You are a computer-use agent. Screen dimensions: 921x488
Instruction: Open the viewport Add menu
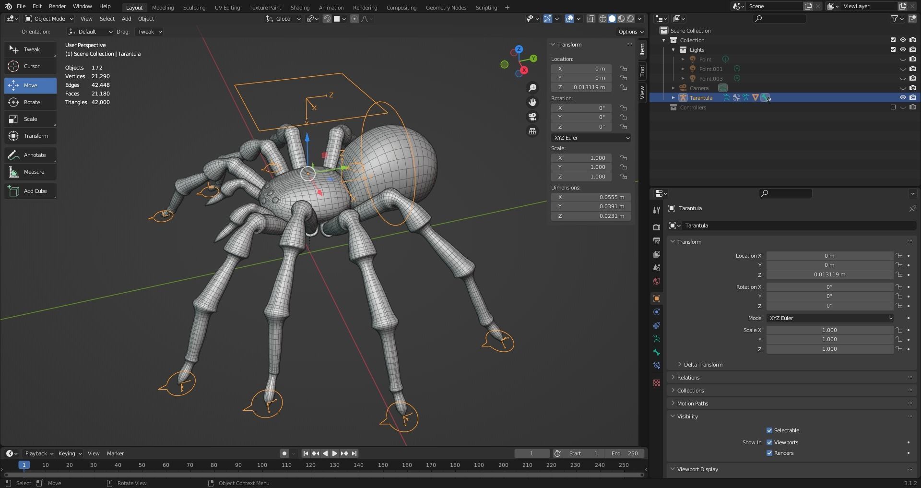[x=126, y=19]
